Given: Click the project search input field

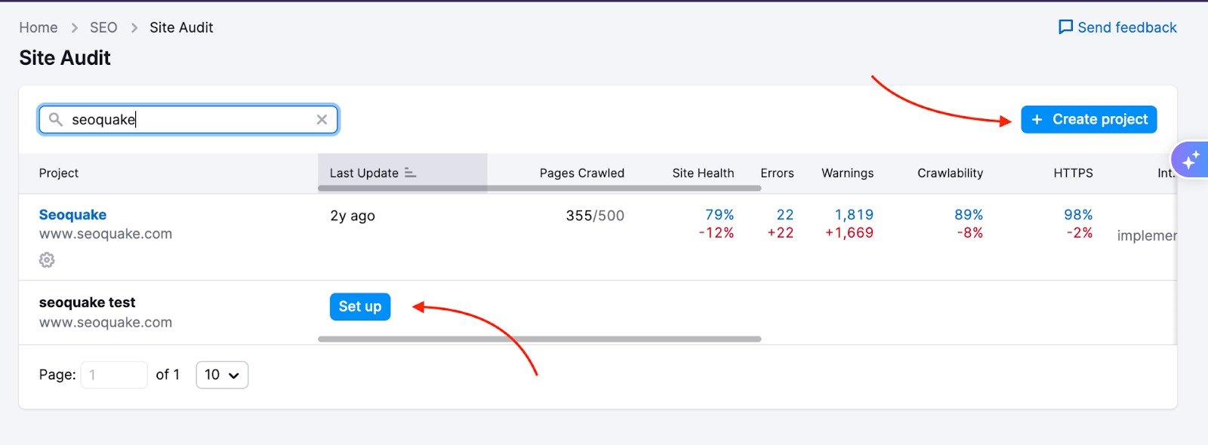Looking at the screenshot, I should point(189,119).
